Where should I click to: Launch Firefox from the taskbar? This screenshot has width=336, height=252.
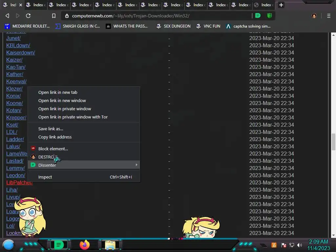coord(85,245)
